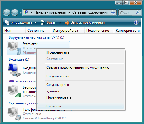The height and width of the screenshot is (124, 144).
Task: Choose Подключить in the context menu
Action: click(x=81, y=52)
